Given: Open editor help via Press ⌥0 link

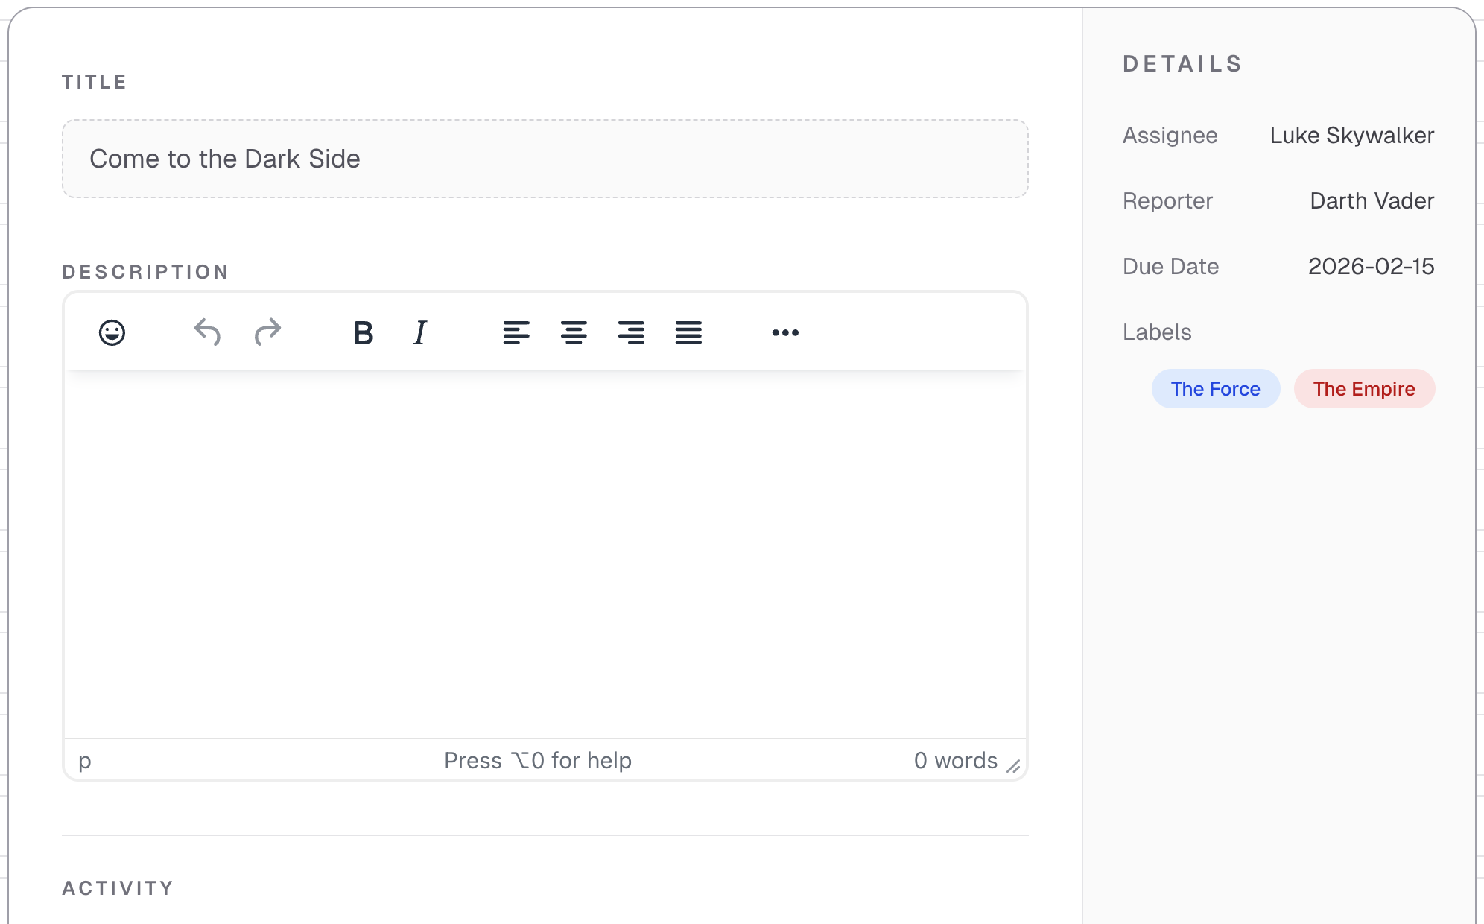Looking at the screenshot, I should pos(536,761).
